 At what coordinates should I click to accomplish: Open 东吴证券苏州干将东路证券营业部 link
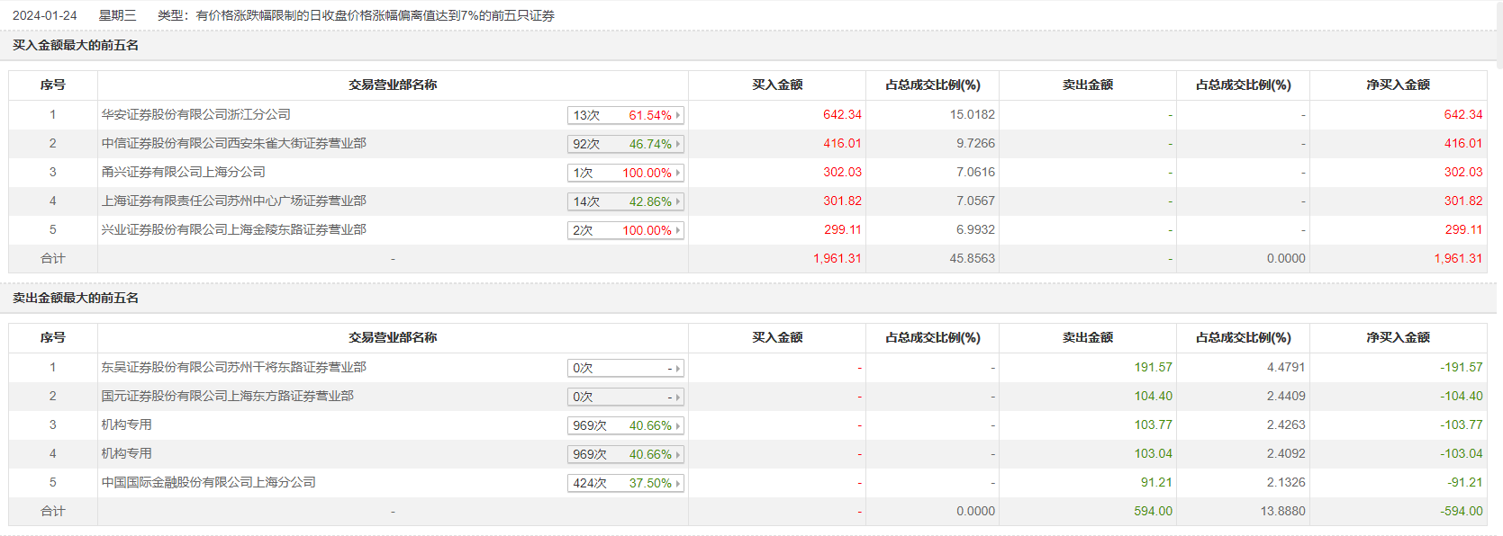tap(233, 368)
